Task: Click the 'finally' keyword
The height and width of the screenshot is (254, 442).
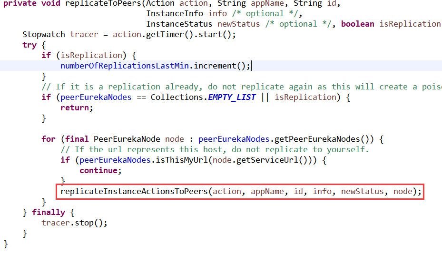Action: (49, 212)
